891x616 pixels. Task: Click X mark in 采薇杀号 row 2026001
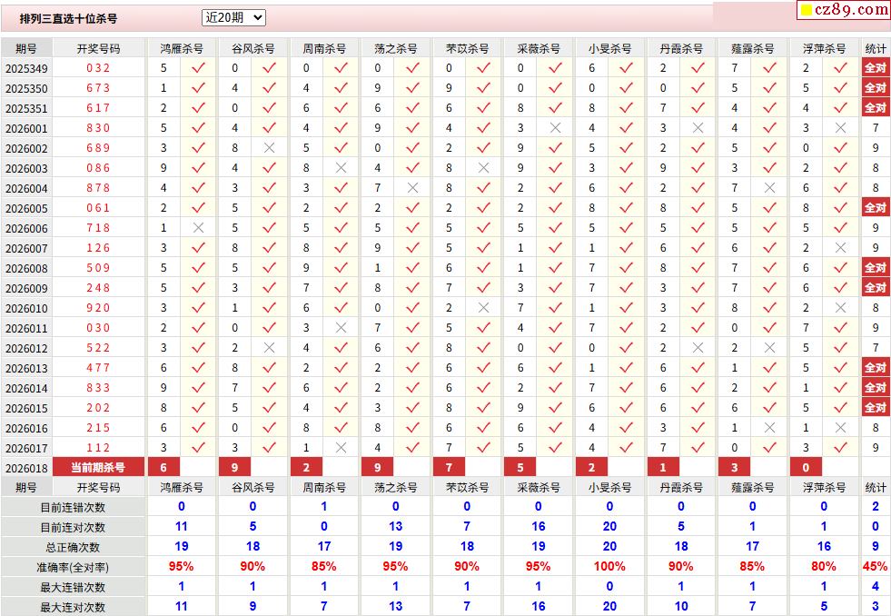pos(555,128)
